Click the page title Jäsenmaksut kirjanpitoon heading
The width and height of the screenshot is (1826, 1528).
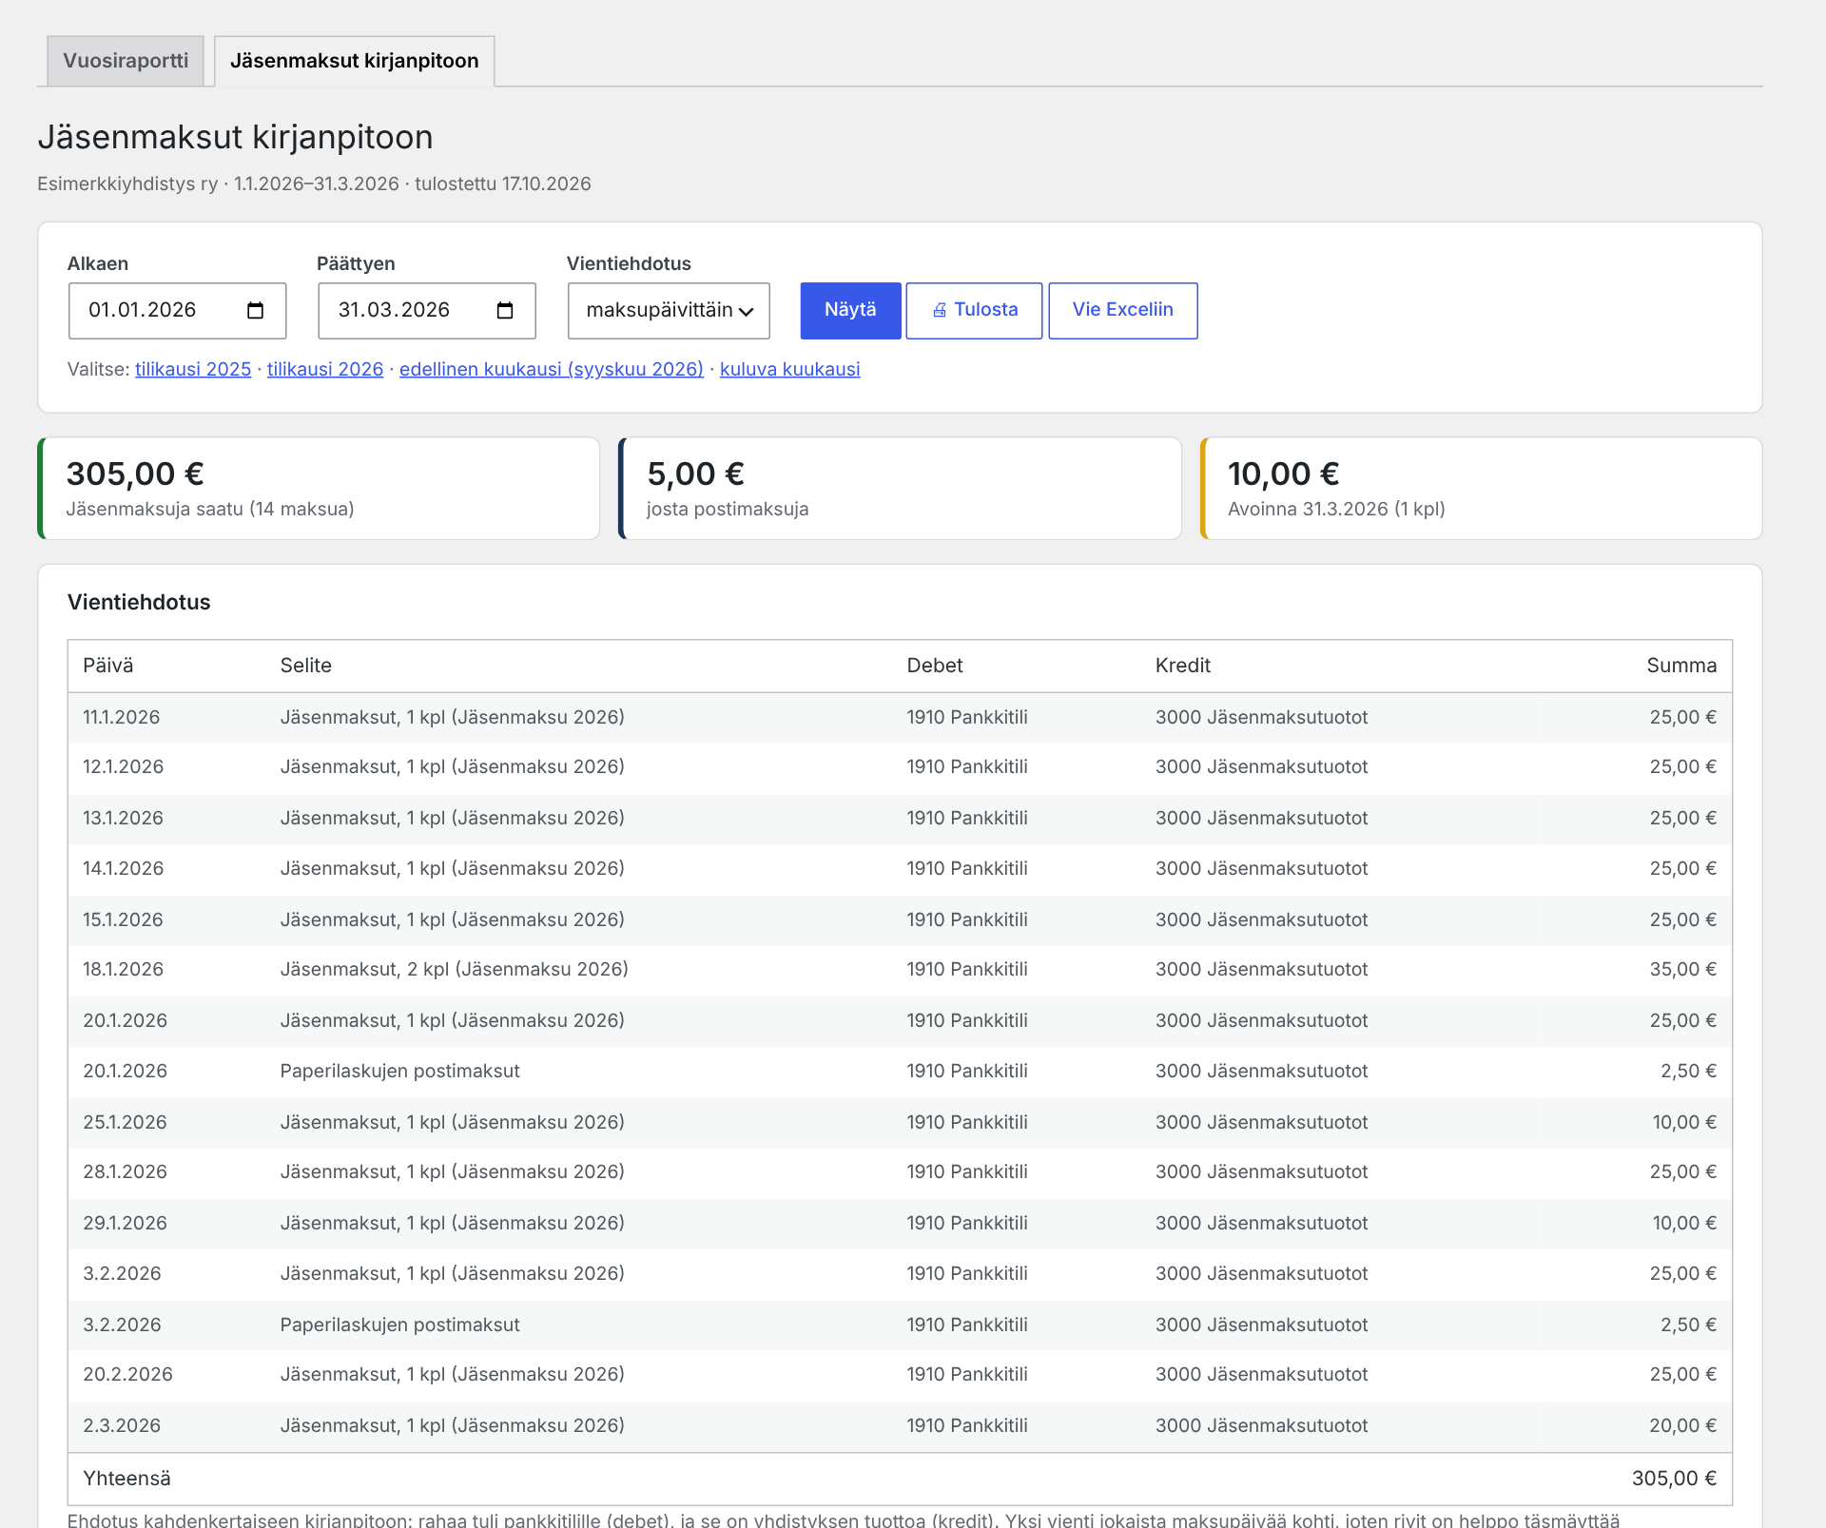(x=235, y=138)
